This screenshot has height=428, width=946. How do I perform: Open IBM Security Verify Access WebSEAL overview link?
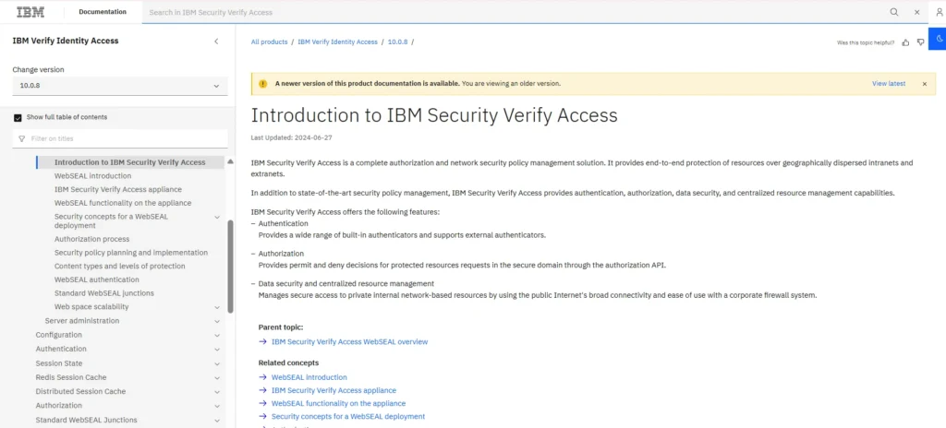(x=349, y=342)
